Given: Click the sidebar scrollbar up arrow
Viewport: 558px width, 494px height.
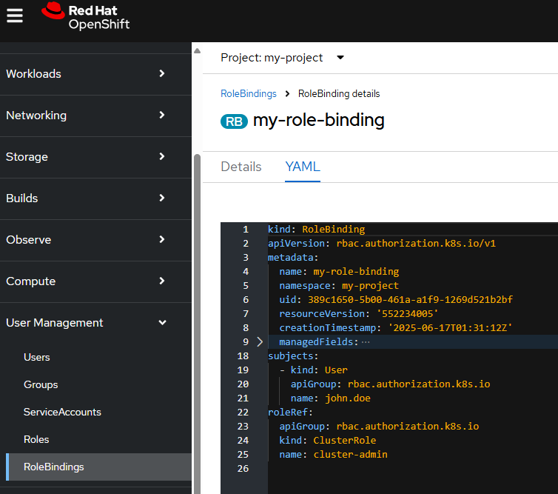Looking at the screenshot, I should [x=197, y=50].
